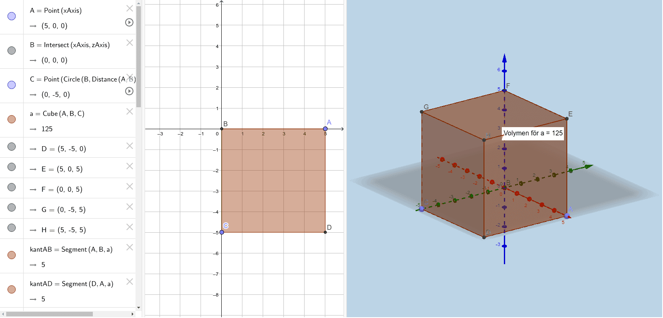Select the kantAD = Segment (D, A, a) definition
Viewport: 663px width, 318px height.
click(x=71, y=284)
